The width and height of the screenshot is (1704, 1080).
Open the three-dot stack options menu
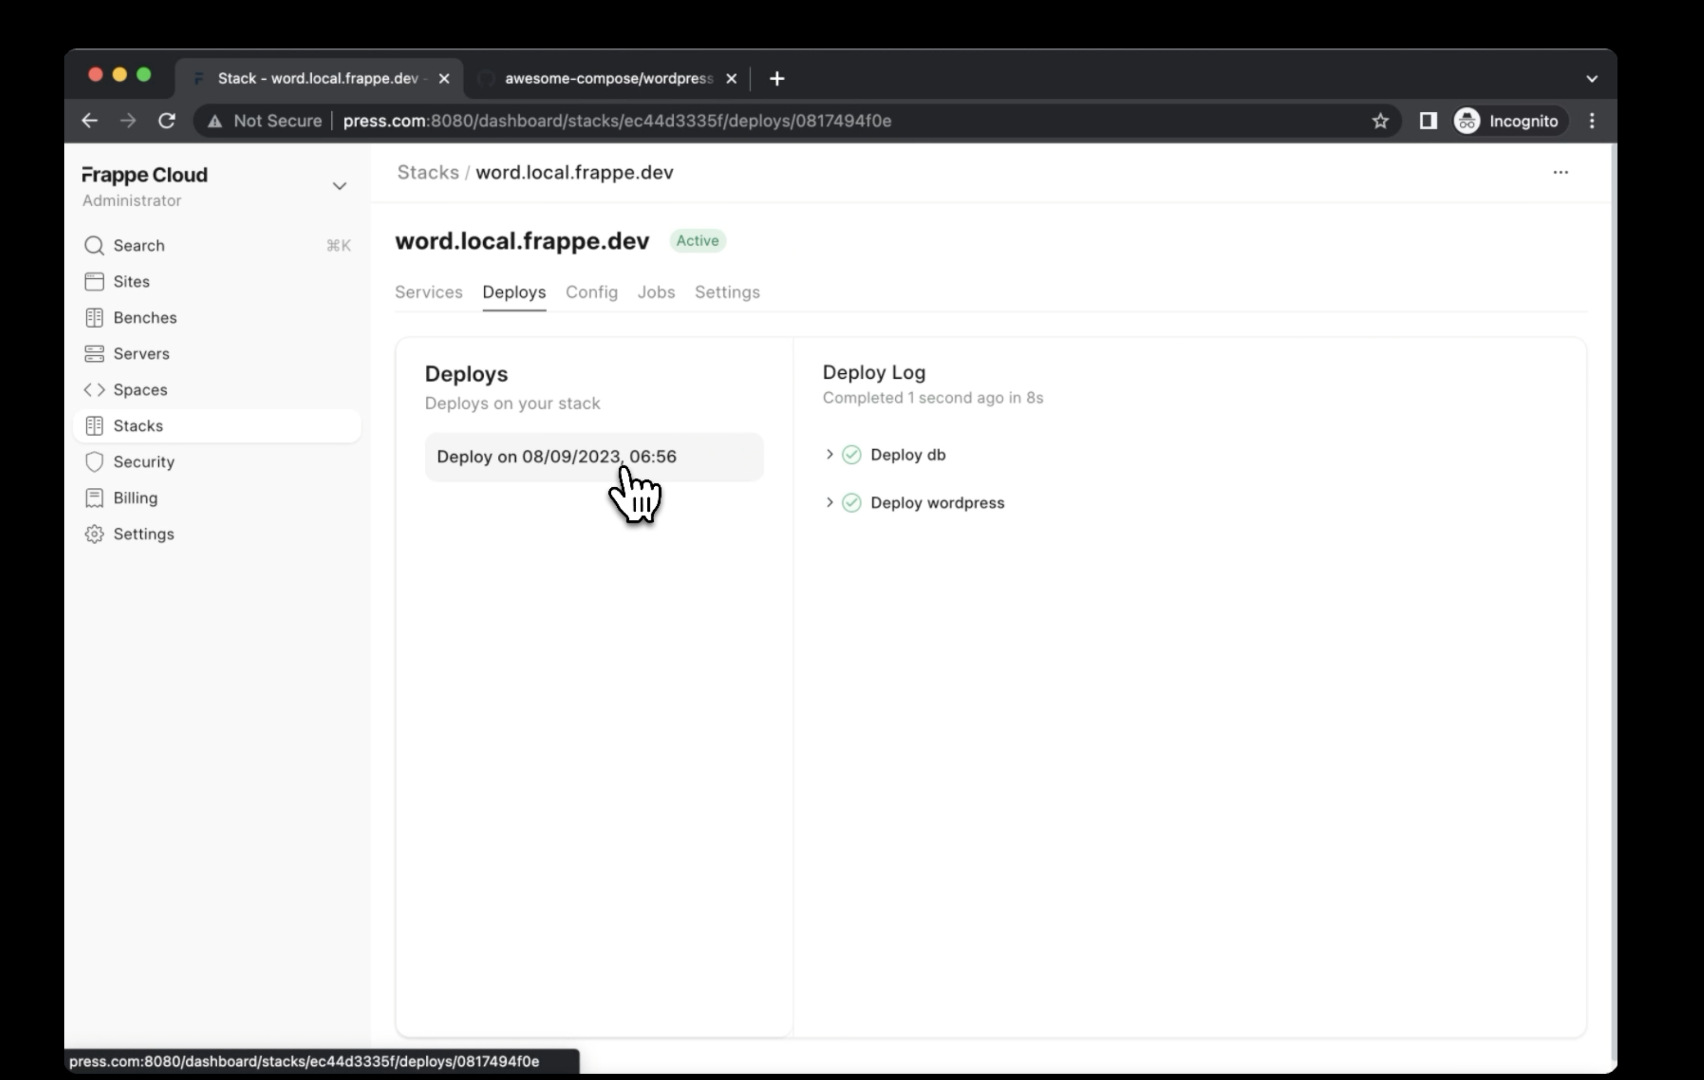coord(1561,172)
